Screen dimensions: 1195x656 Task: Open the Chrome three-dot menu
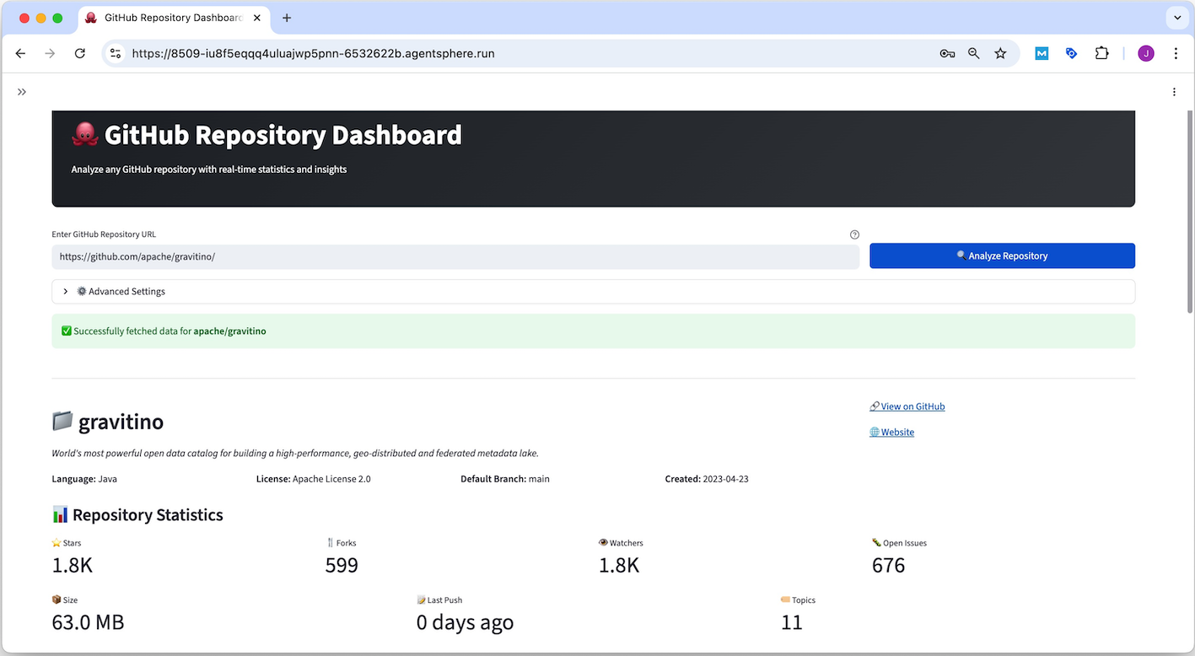(x=1176, y=52)
